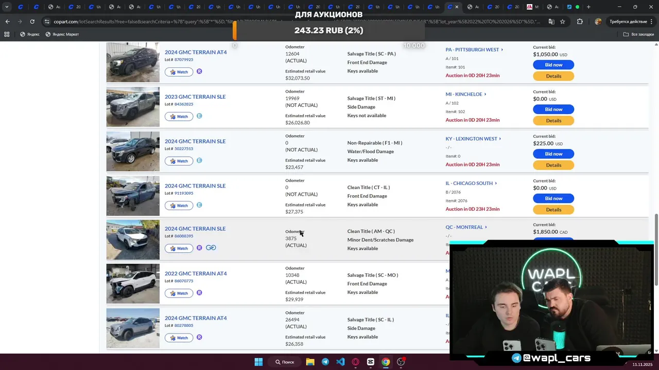Open the photo of lot 87079925
This screenshot has height=370, width=659.
pos(133,62)
